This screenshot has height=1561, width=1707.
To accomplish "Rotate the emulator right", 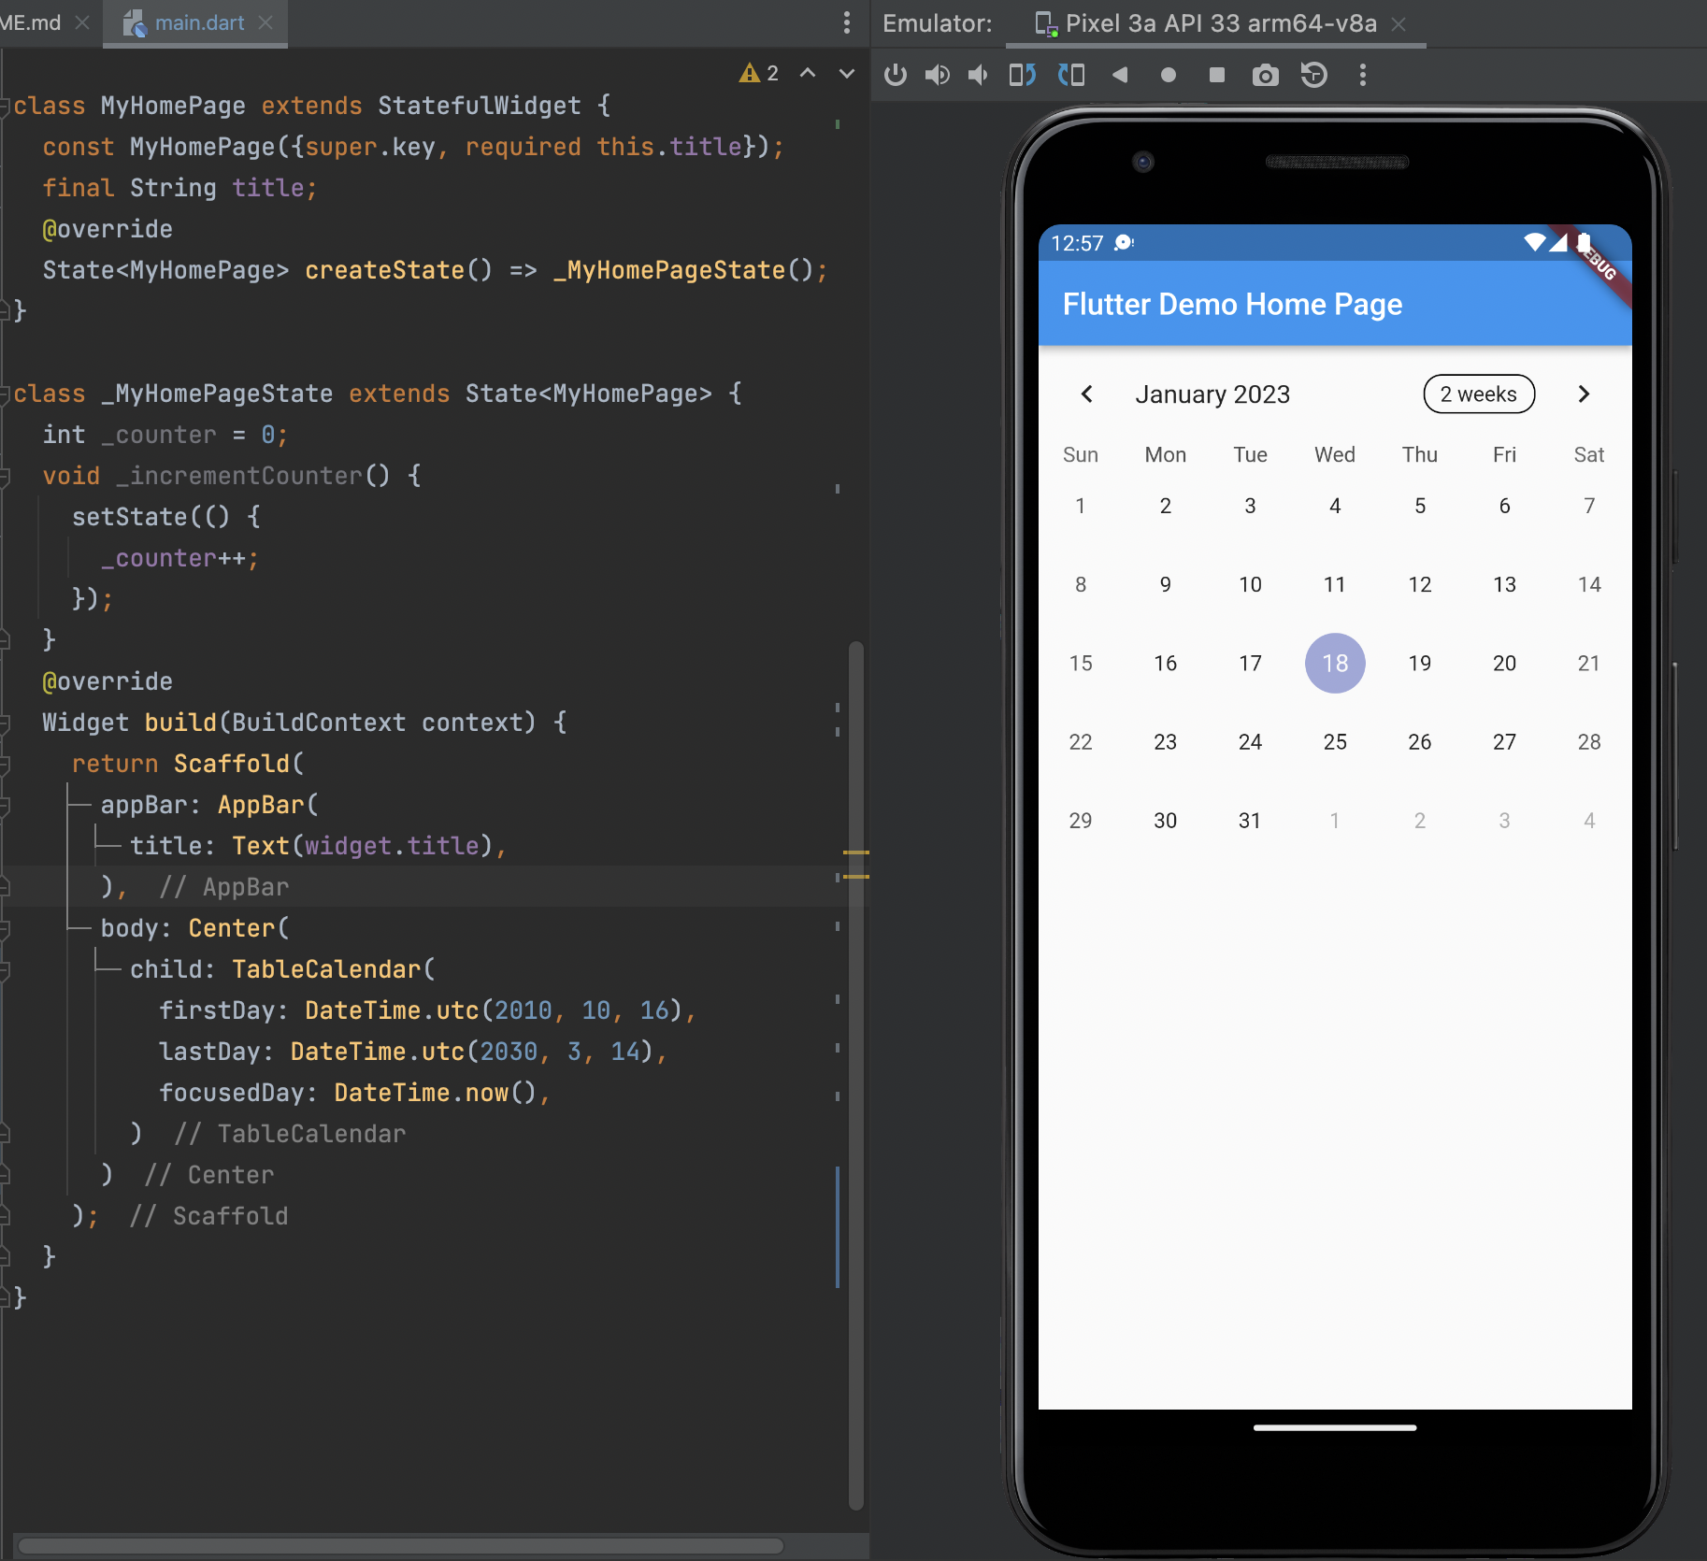I will [1071, 75].
